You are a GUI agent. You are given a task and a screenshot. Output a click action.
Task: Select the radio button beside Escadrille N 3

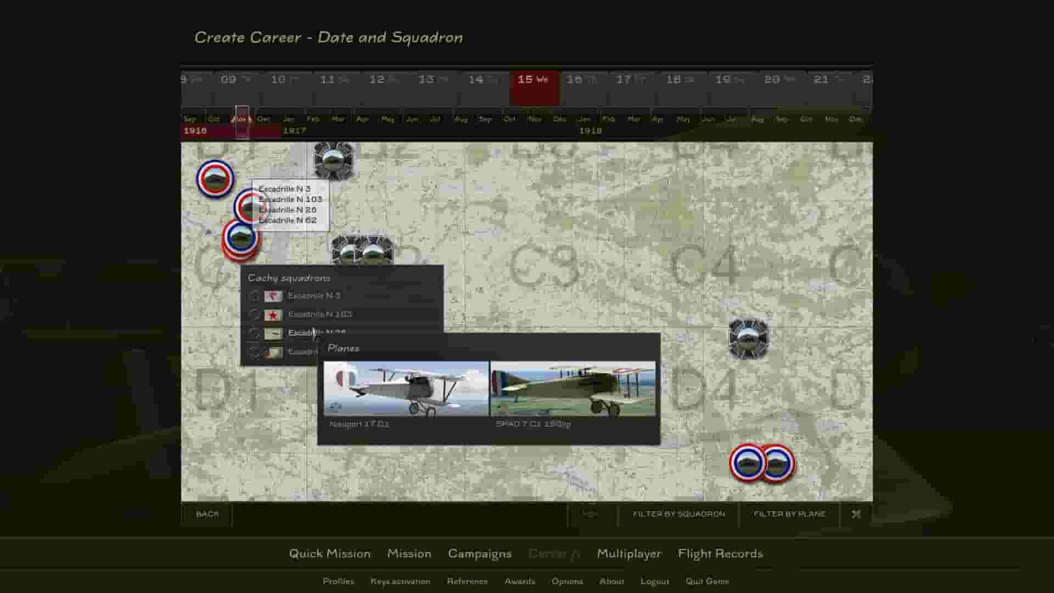point(254,295)
